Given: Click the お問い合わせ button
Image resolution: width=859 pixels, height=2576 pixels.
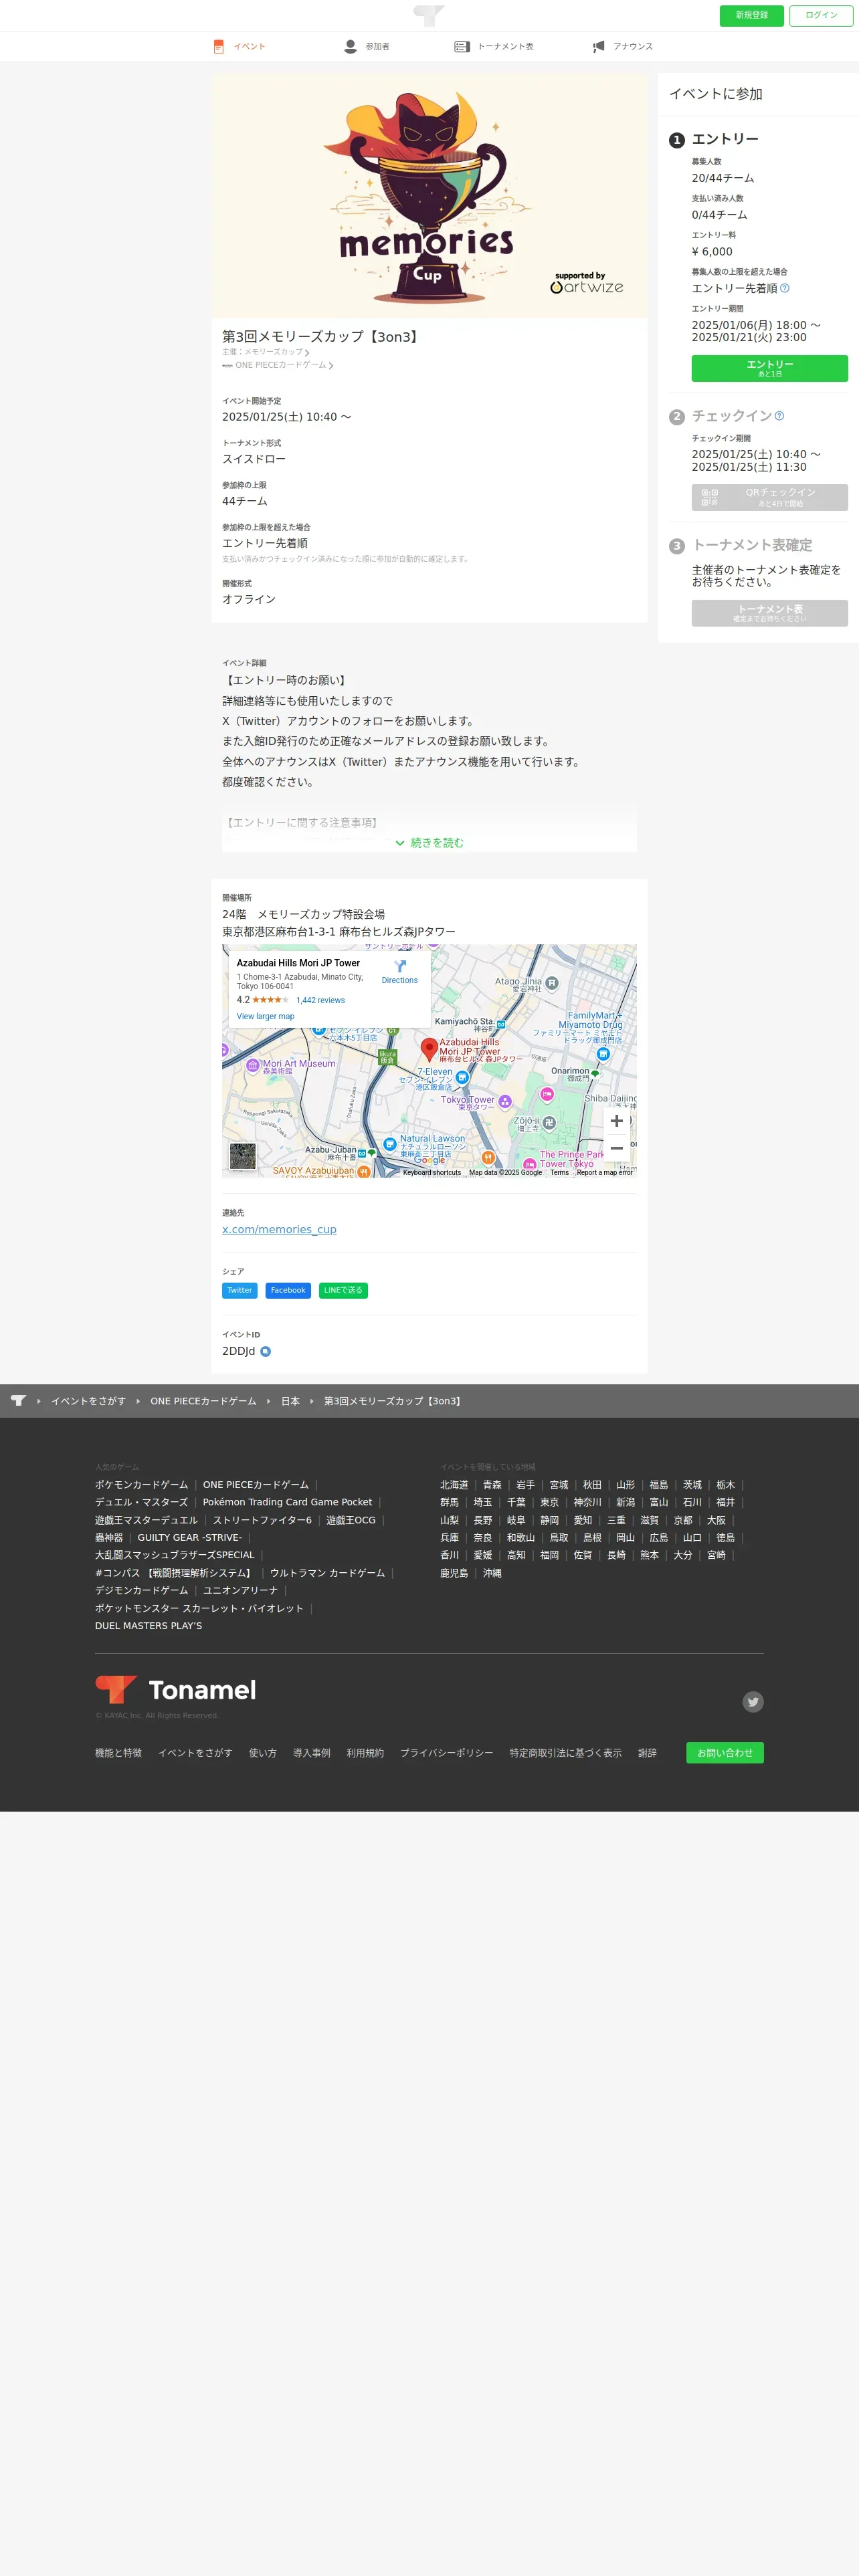Looking at the screenshot, I should pos(724,1752).
